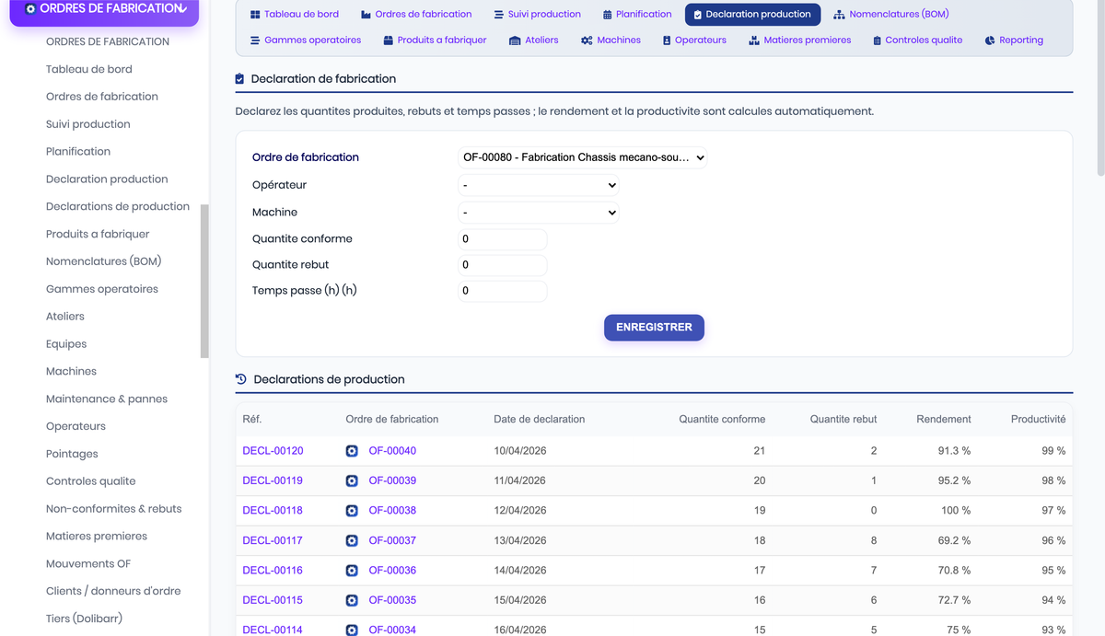
Task: Click the module icon beside OF-00037
Action: point(352,541)
